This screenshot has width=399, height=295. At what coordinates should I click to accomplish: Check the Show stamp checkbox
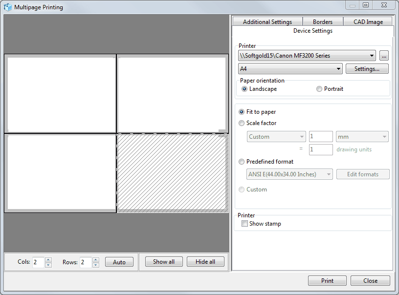click(244, 223)
